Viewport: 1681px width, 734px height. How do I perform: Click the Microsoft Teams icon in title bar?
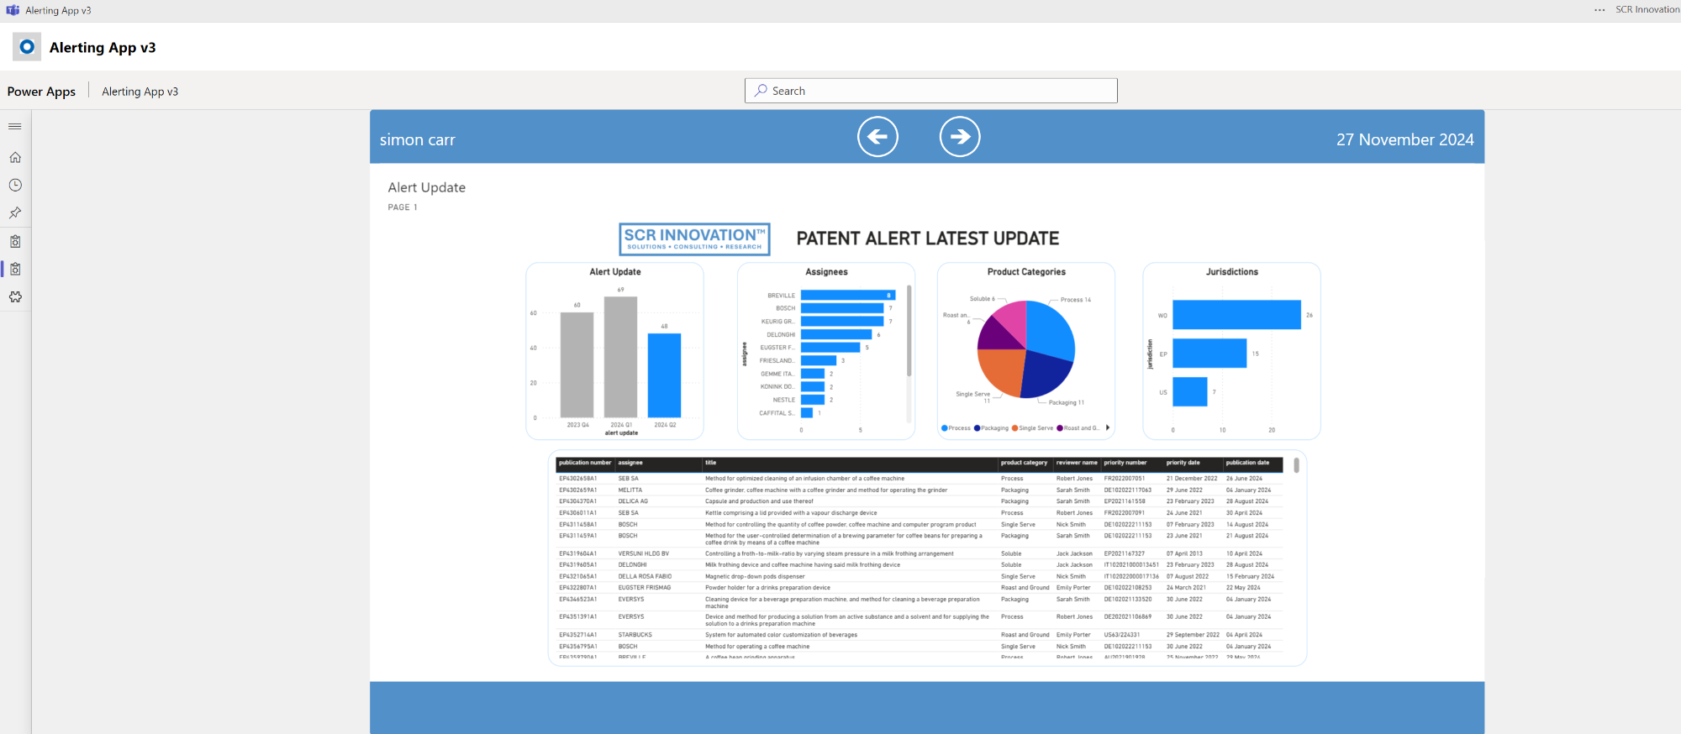(x=13, y=10)
